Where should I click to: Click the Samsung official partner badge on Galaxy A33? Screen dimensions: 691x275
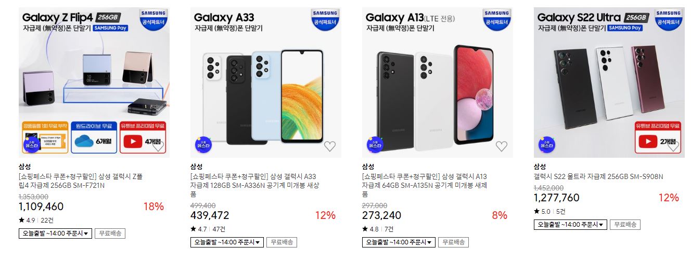(x=326, y=19)
